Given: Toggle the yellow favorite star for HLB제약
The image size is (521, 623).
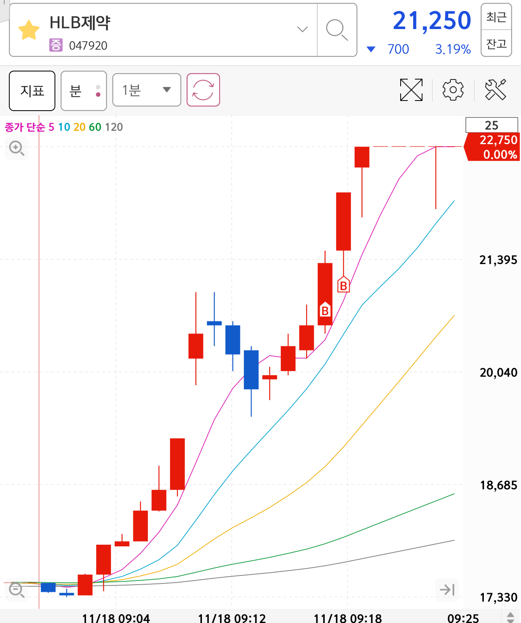Looking at the screenshot, I should [29, 30].
